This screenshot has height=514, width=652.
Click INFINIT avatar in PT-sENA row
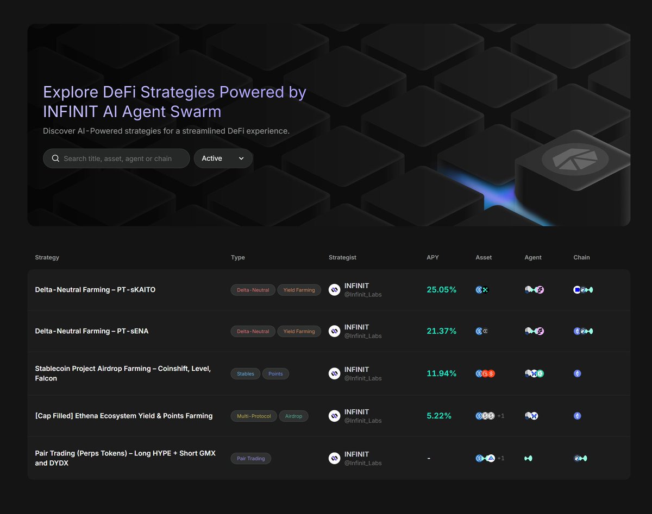pos(335,331)
